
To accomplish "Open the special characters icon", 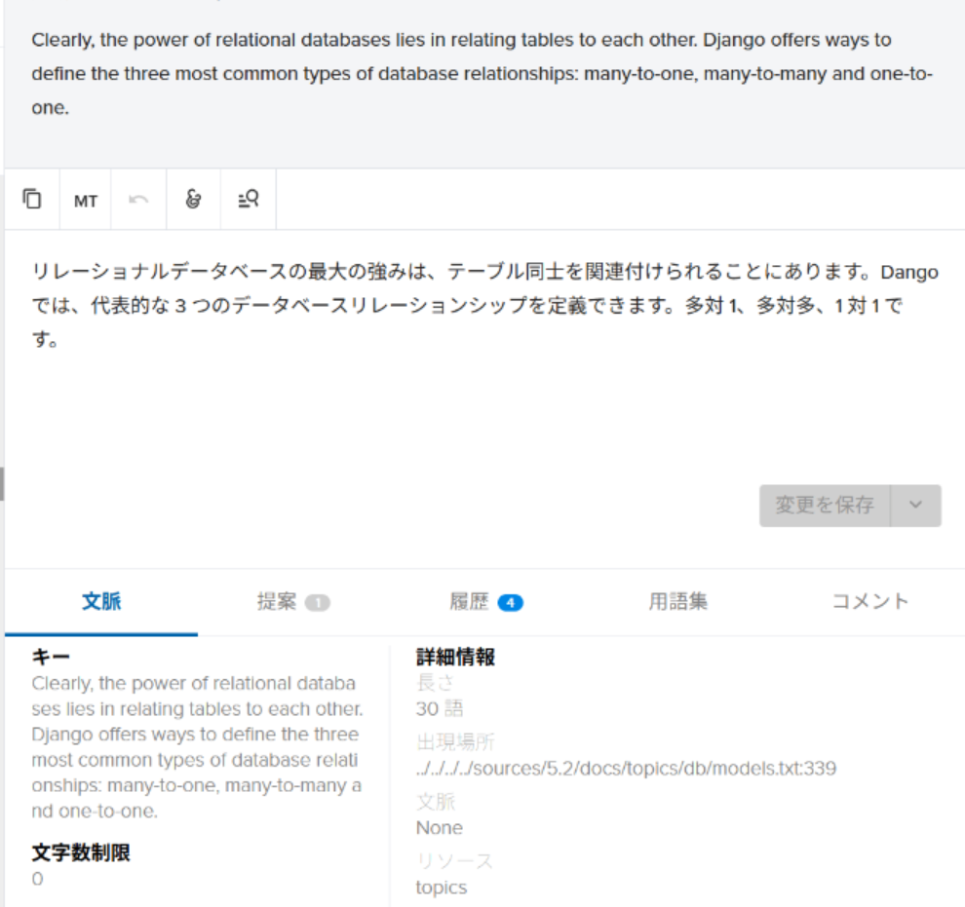I will pos(192,199).
